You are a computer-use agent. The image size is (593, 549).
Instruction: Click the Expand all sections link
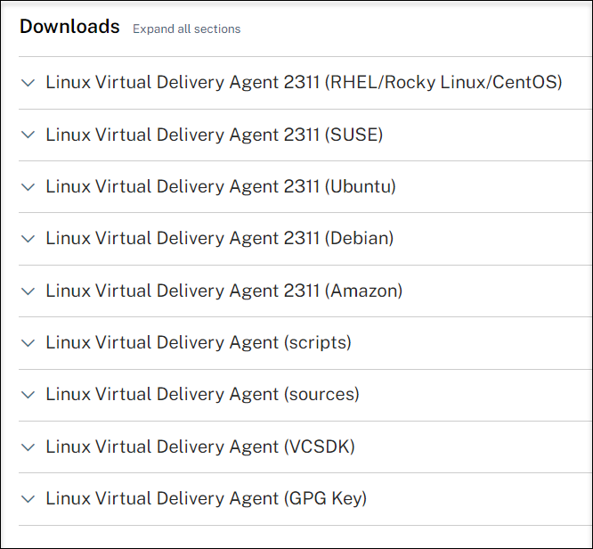(186, 29)
